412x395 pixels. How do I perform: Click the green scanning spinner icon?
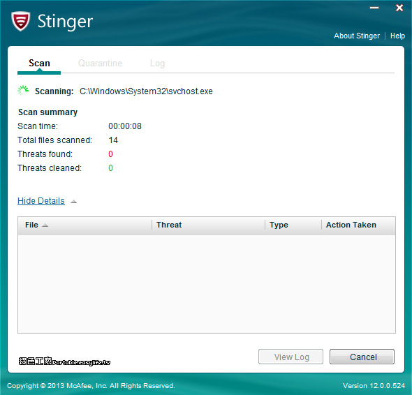tap(23, 90)
